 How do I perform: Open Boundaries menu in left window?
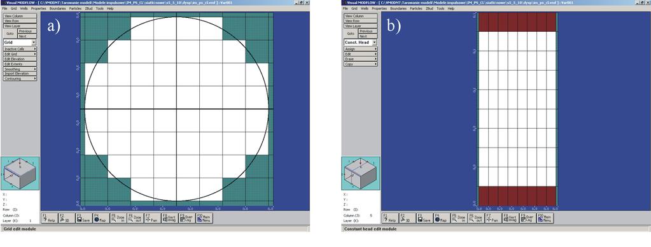click(x=57, y=8)
